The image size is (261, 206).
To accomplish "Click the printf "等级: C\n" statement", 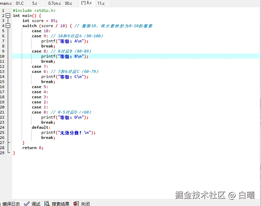I will coord(65,77).
